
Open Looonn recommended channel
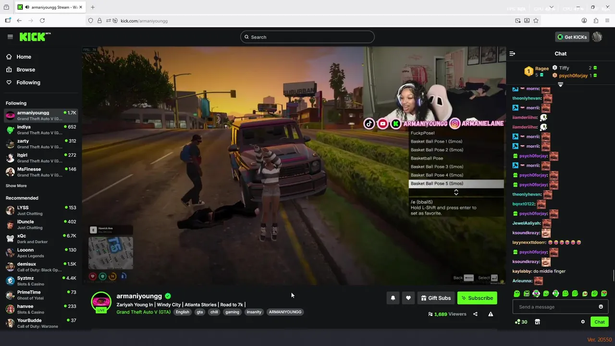[x=40, y=253]
